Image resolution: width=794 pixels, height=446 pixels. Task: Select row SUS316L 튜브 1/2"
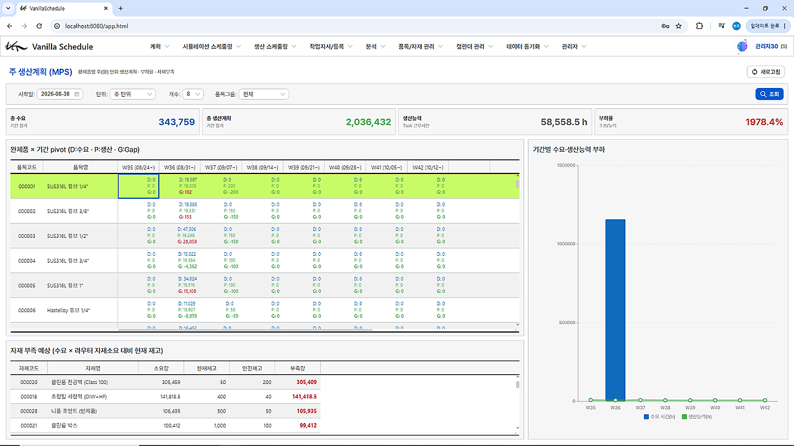point(265,236)
